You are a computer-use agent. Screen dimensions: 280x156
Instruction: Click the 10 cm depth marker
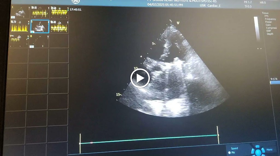136,68
